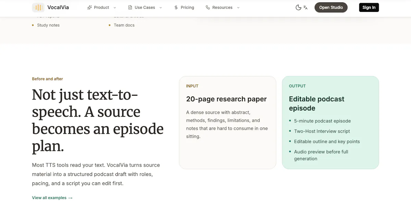Click the OUTPUT card label
411x216 pixels.
click(297, 86)
